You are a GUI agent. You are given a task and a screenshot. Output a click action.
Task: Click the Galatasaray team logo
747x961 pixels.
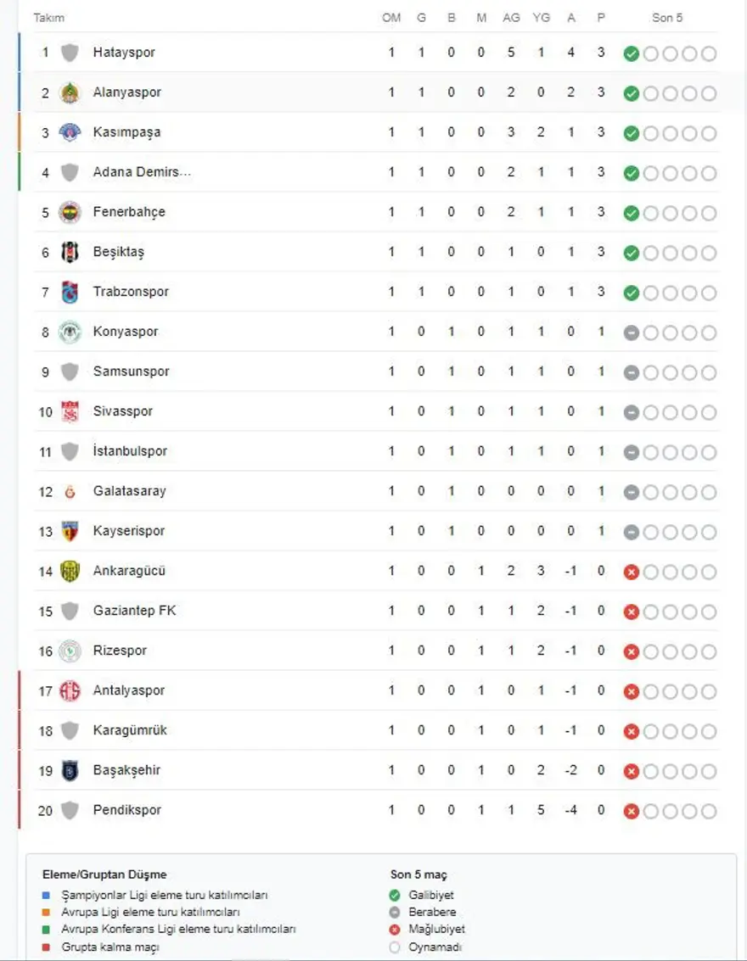[x=70, y=491]
